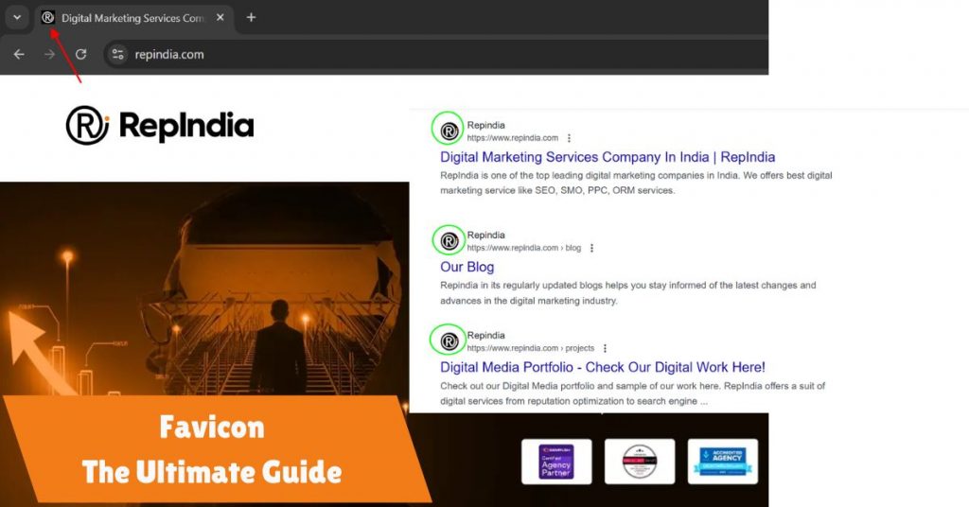The image size is (969, 507).
Task: Open Digital Marketing Services Company In India link
Action: coord(608,157)
